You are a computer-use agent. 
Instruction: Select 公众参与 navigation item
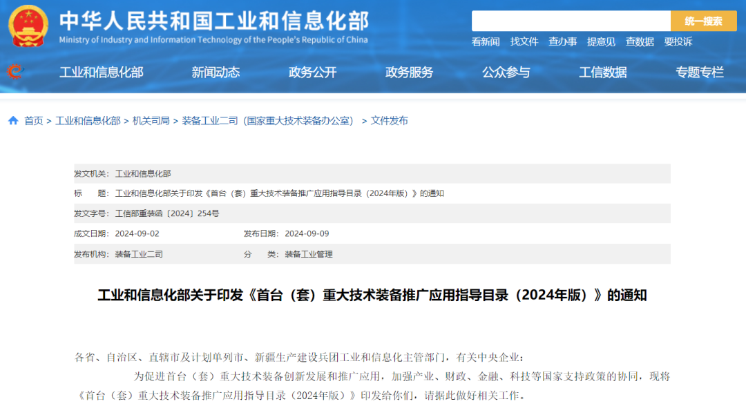coord(506,72)
